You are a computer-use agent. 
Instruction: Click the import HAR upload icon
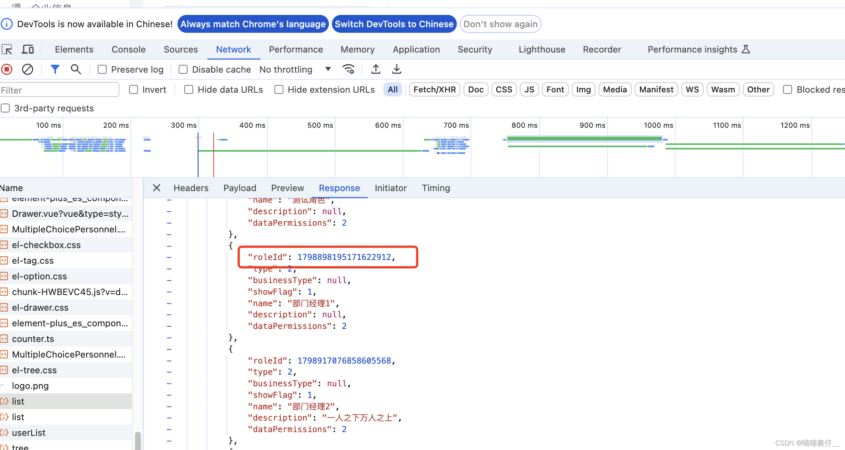click(x=376, y=69)
